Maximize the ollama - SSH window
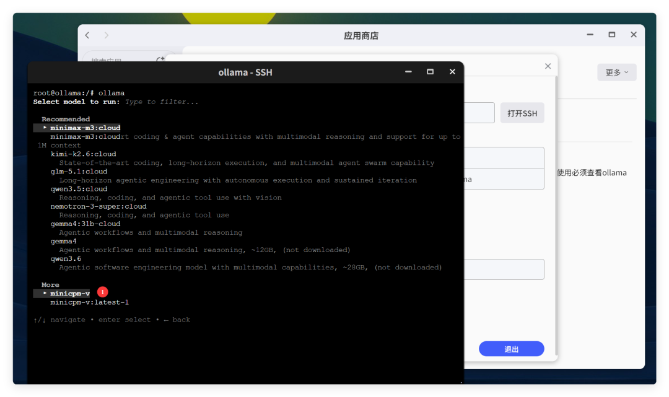The image size is (669, 397). (430, 72)
